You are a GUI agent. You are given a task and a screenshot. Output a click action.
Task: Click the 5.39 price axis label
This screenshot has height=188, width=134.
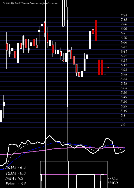124,102
